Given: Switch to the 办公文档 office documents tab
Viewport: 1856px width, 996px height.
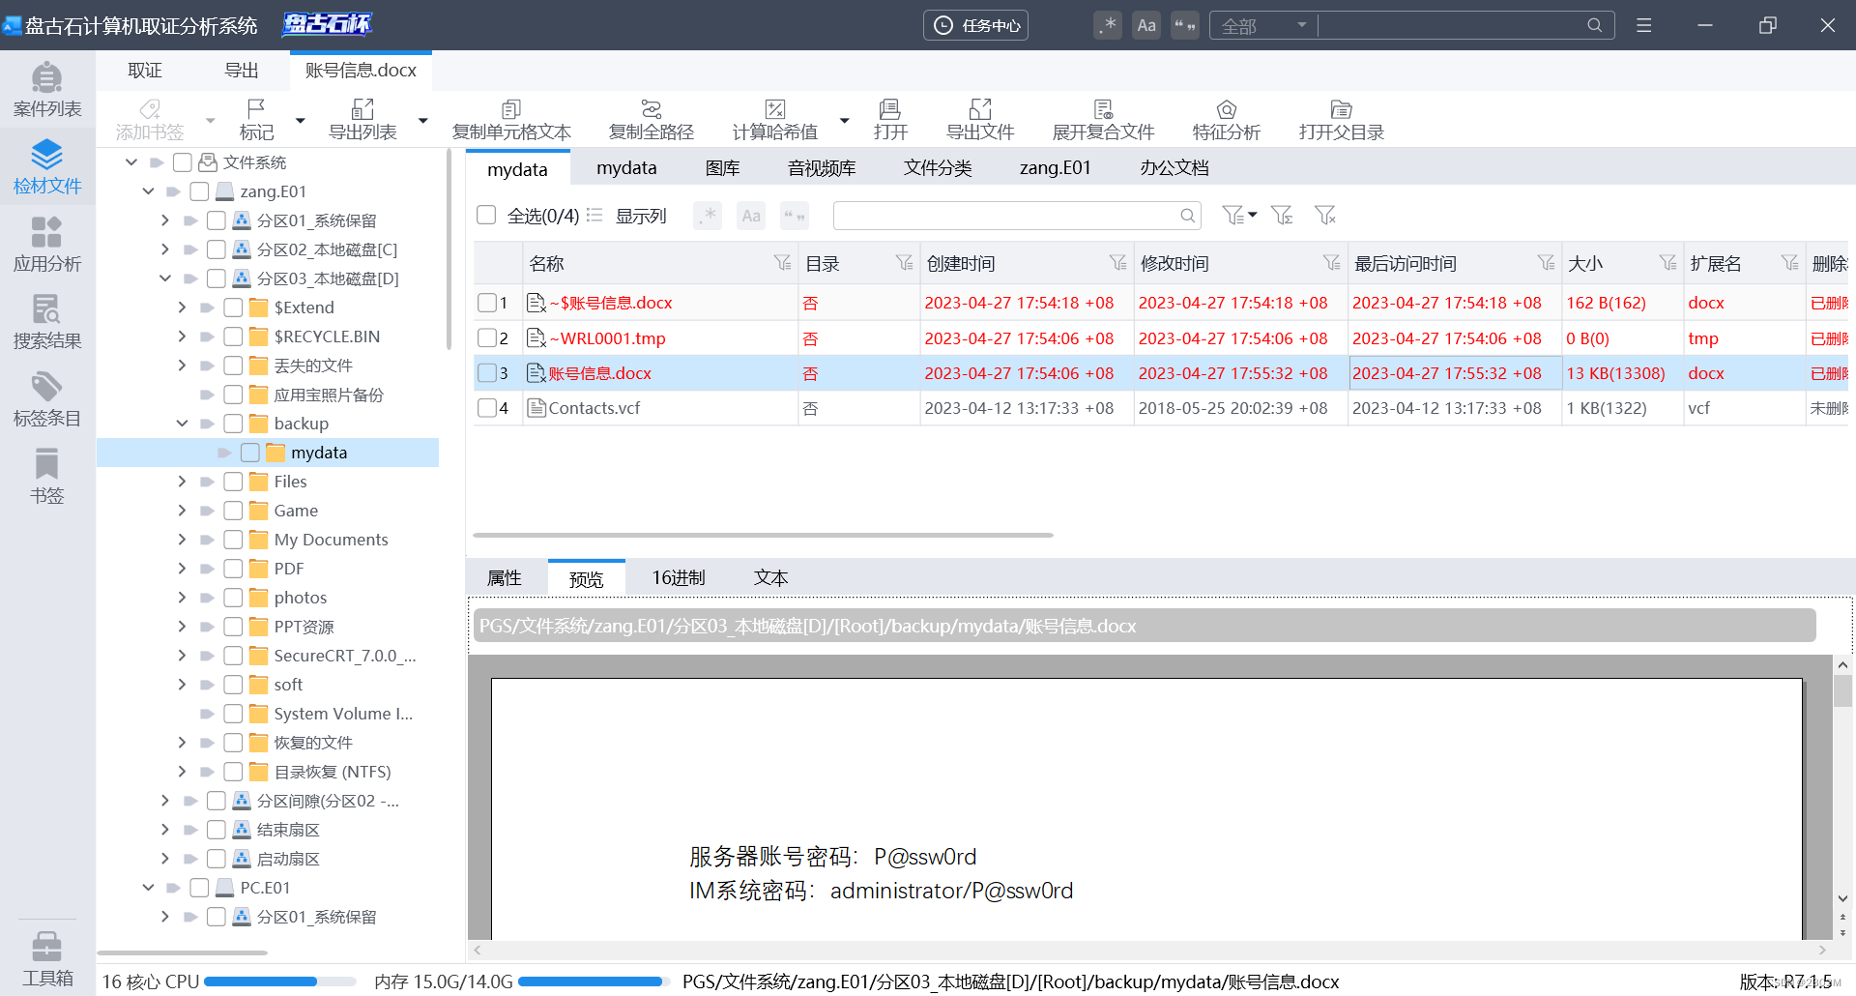Looking at the screenshot, I should [1174, 168].
